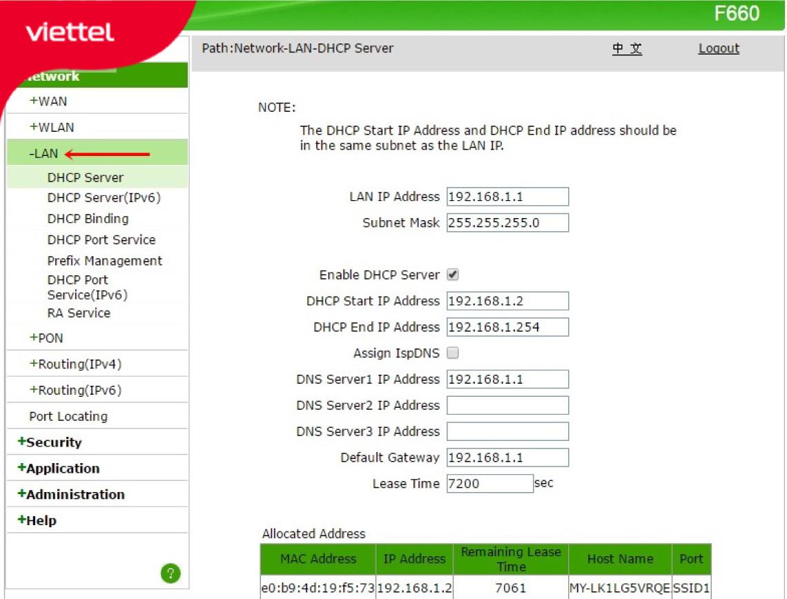Click the Logout link
The width and height of the screenshot is (787, 599).
click(719, 48)
